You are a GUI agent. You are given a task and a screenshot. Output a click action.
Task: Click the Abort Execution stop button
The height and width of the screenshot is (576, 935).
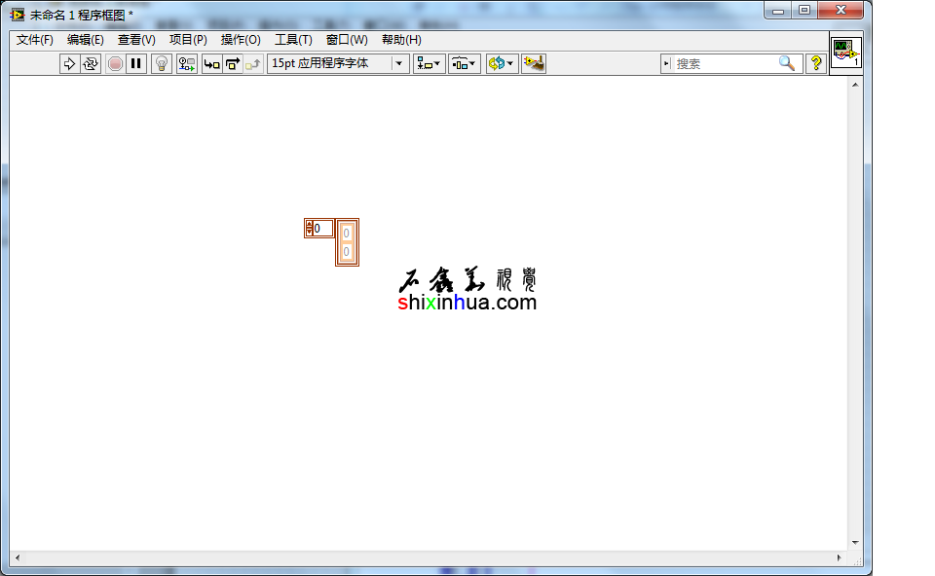coord(115,63)
